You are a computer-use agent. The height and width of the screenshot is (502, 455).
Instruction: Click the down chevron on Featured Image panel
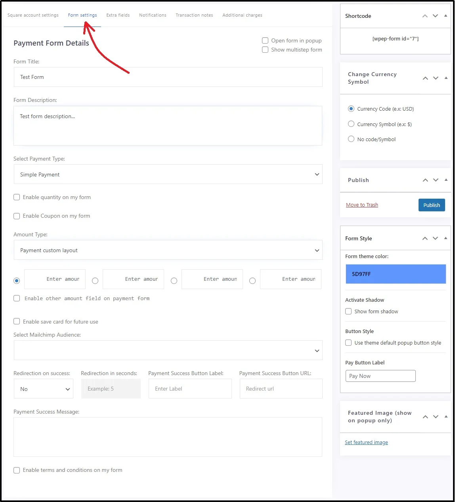click(x=435, y=417)
